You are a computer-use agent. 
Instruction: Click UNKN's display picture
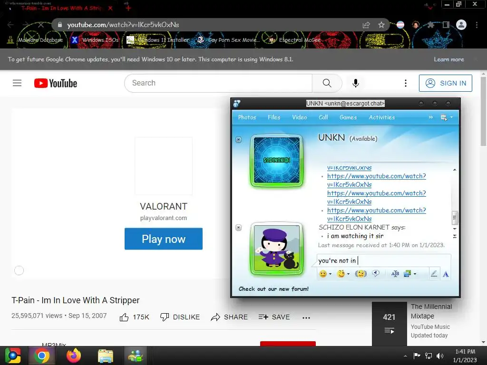[277, 161]
